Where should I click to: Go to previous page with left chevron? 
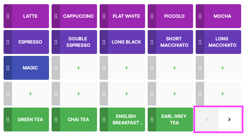tap(207, 120)
